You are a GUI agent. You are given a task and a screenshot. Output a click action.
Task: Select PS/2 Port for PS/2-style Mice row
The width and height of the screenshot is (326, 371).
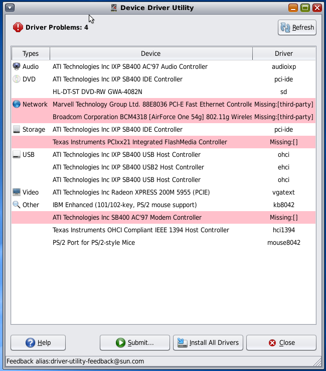(164, 242)
